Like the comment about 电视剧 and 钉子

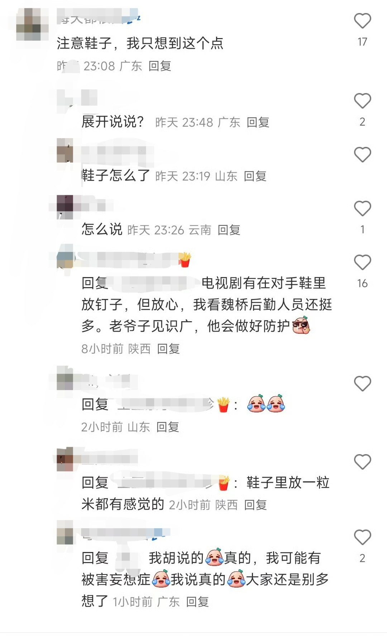[362, 262]
